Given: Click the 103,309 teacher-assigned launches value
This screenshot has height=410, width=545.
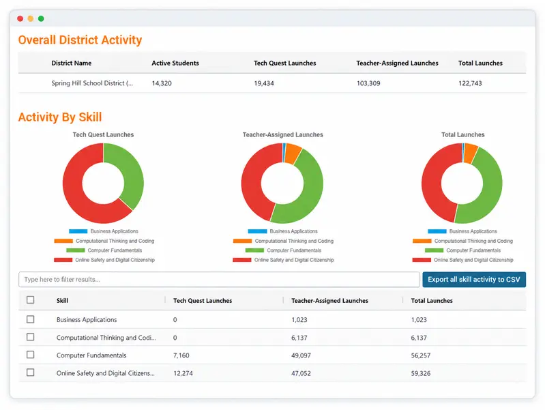Looking at the screenshot, I should coord(368,83).
